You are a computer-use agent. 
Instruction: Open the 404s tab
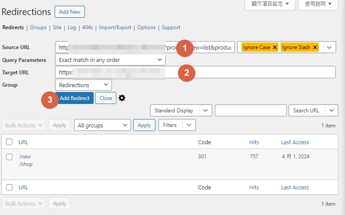87,27
